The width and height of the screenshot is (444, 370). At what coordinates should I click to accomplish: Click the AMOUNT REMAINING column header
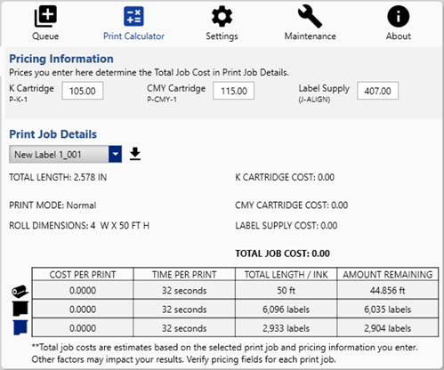[x=388, y=275]
